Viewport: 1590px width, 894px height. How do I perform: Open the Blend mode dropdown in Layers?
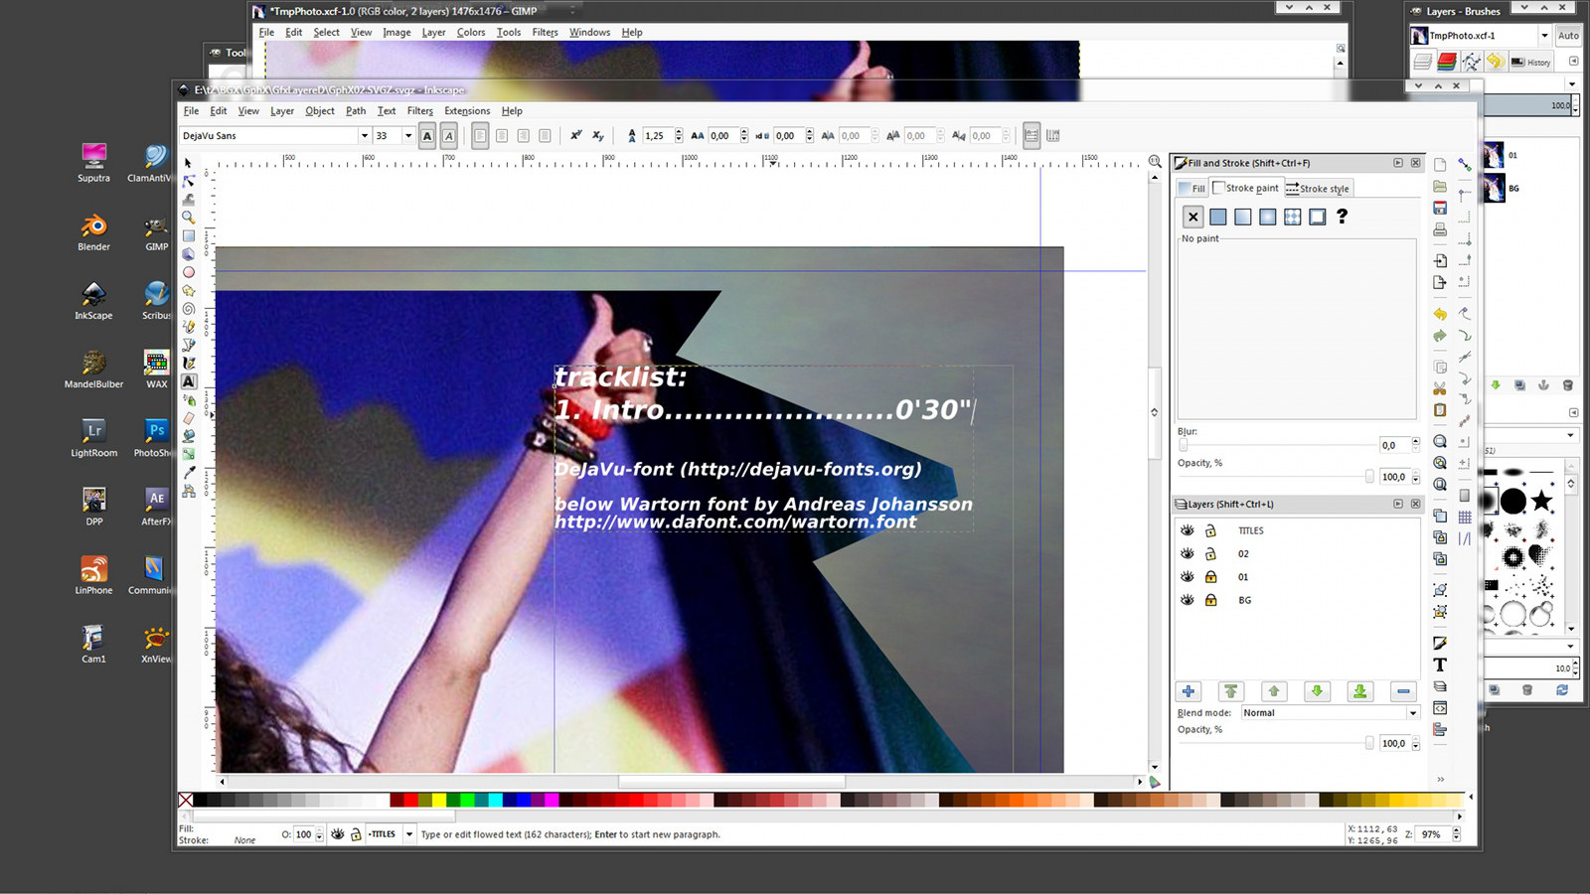pyautogui.click(x=1412, y=712)
